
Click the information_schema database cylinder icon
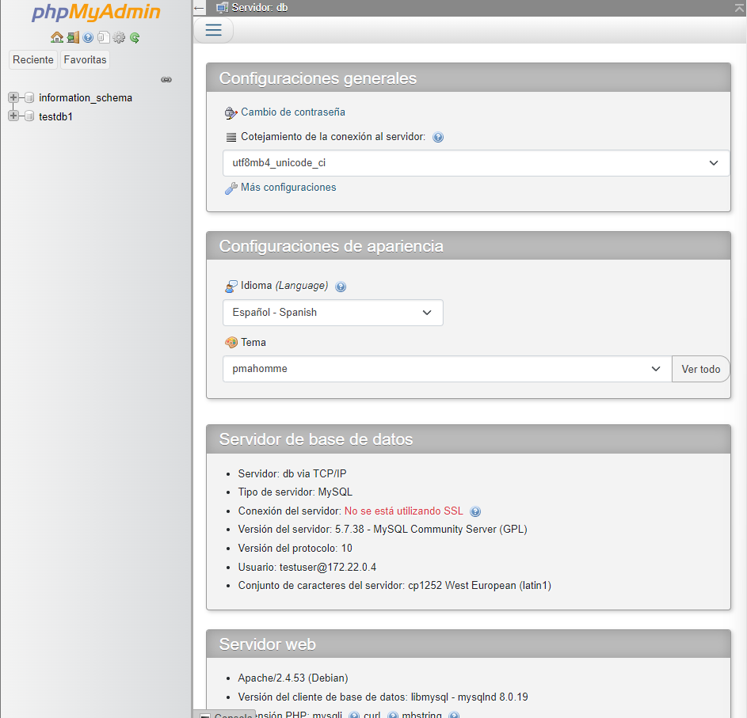[x=29, y=97]
